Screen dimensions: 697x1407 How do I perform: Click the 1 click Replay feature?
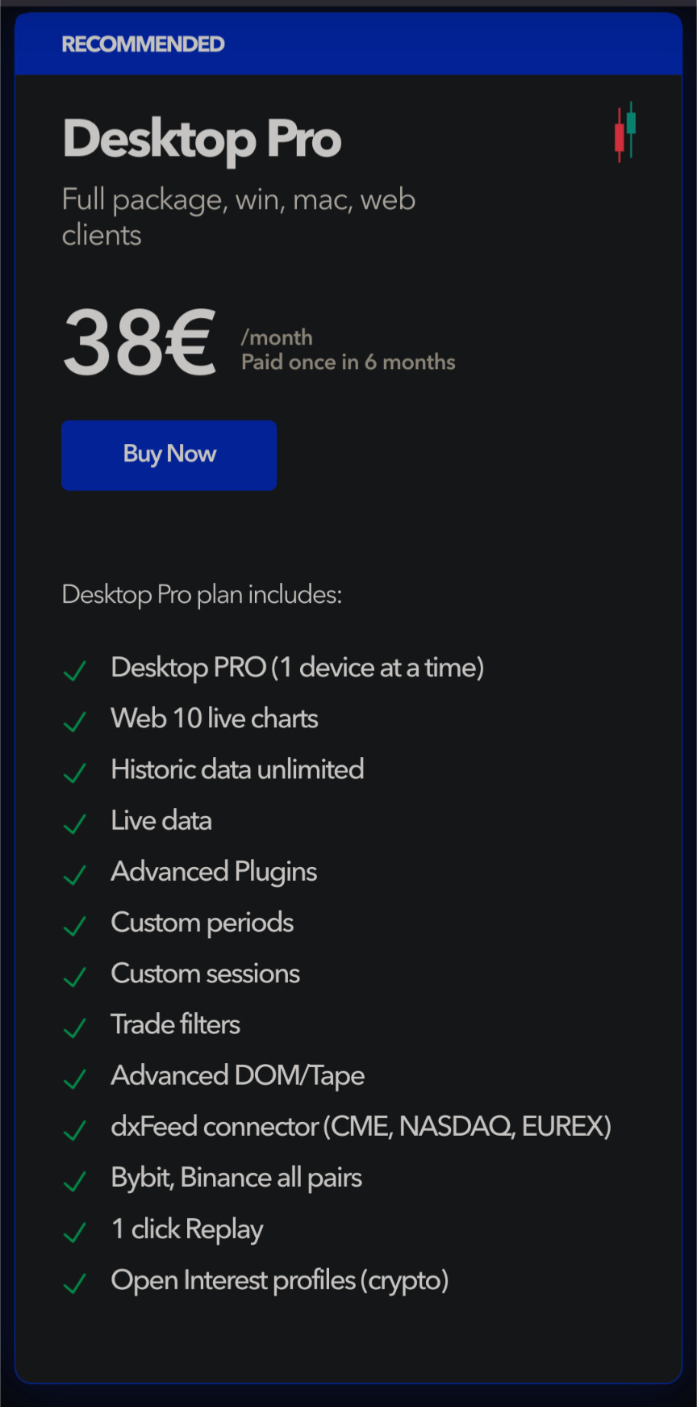tap(187, 1229)
